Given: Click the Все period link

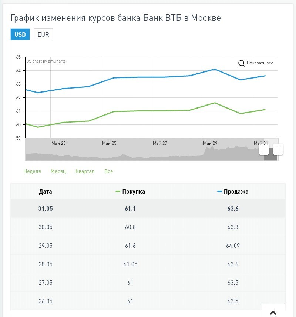Looking at the screenshot, I should 108,171.
